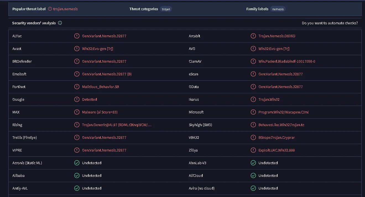The width and height of the screenshot is (365, 197).
Task: Click alert icon in AVG row
Action: 253,49
